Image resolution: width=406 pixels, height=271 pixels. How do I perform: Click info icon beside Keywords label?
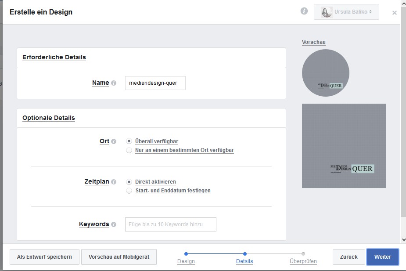pos(114,224)
